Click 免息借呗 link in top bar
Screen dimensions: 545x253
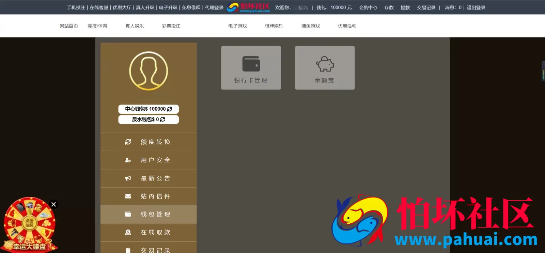coord(191,7)
